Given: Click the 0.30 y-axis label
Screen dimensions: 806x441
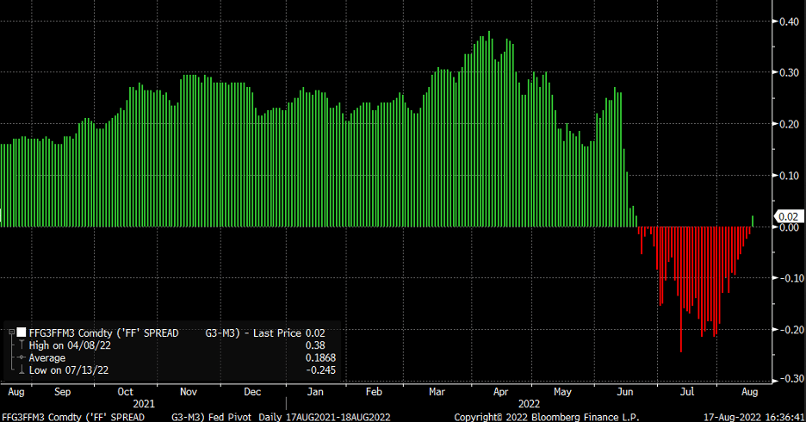Looking at the screenshot, I should (x=789, y=72).
